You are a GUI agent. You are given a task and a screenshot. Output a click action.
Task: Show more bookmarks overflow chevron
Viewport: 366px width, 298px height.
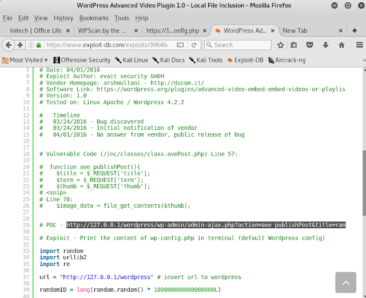[364, 60]
